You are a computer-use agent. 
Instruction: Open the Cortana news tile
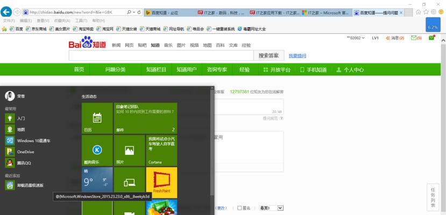point(161,150)
